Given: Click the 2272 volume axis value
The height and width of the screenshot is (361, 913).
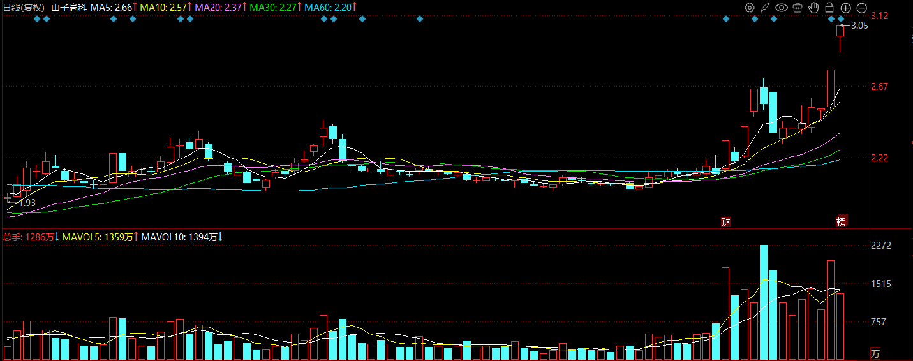Looking at the screenshot, I should coord(880,246).
